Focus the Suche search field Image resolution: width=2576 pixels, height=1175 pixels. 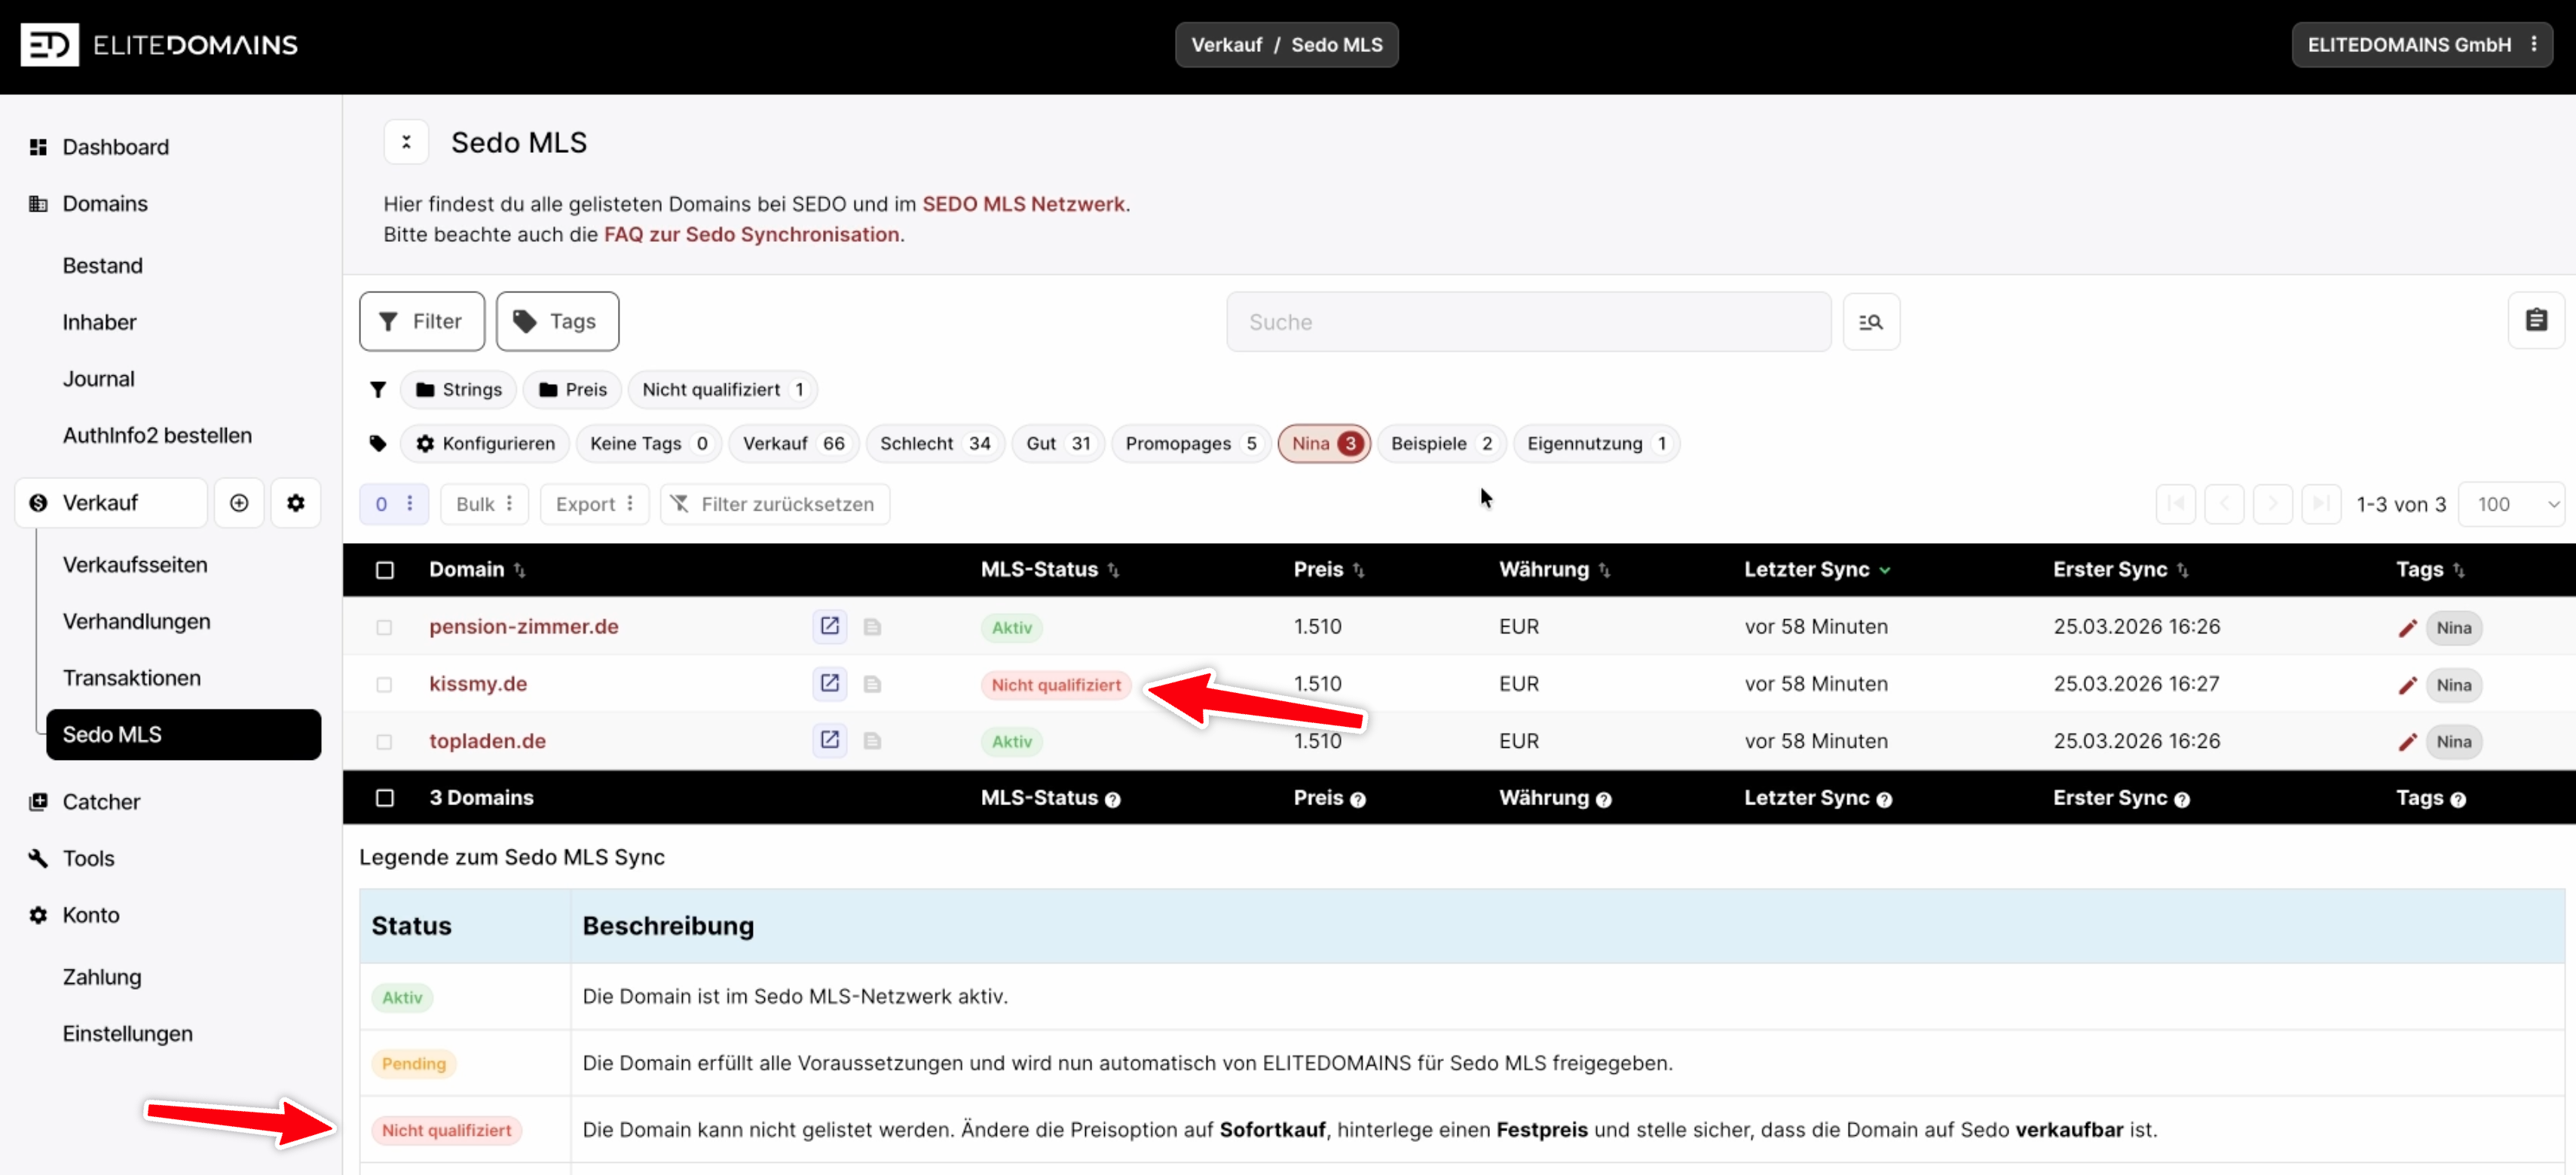pos(1528,322)
